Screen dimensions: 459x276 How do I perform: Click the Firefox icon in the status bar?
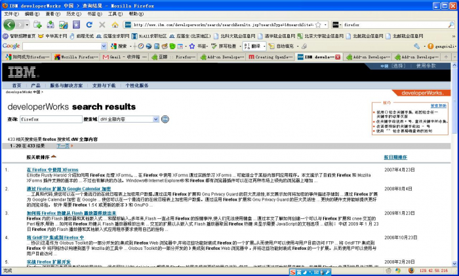(411, 271)
